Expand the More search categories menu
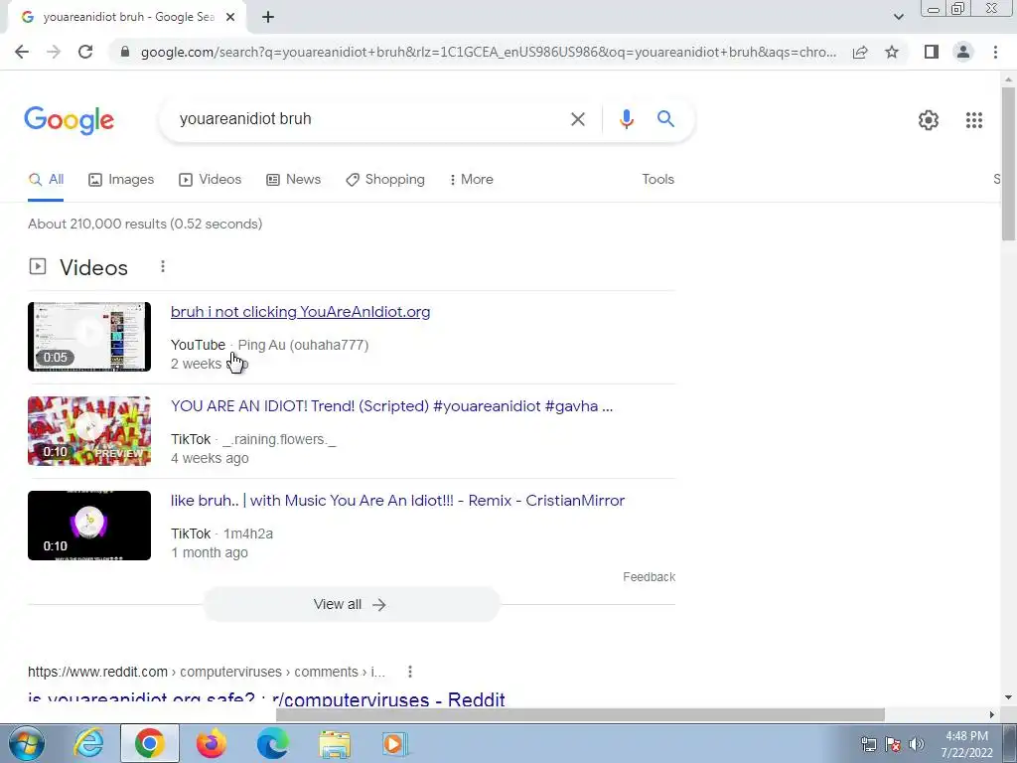1017x763 pixels. click(x=472, y=180)
